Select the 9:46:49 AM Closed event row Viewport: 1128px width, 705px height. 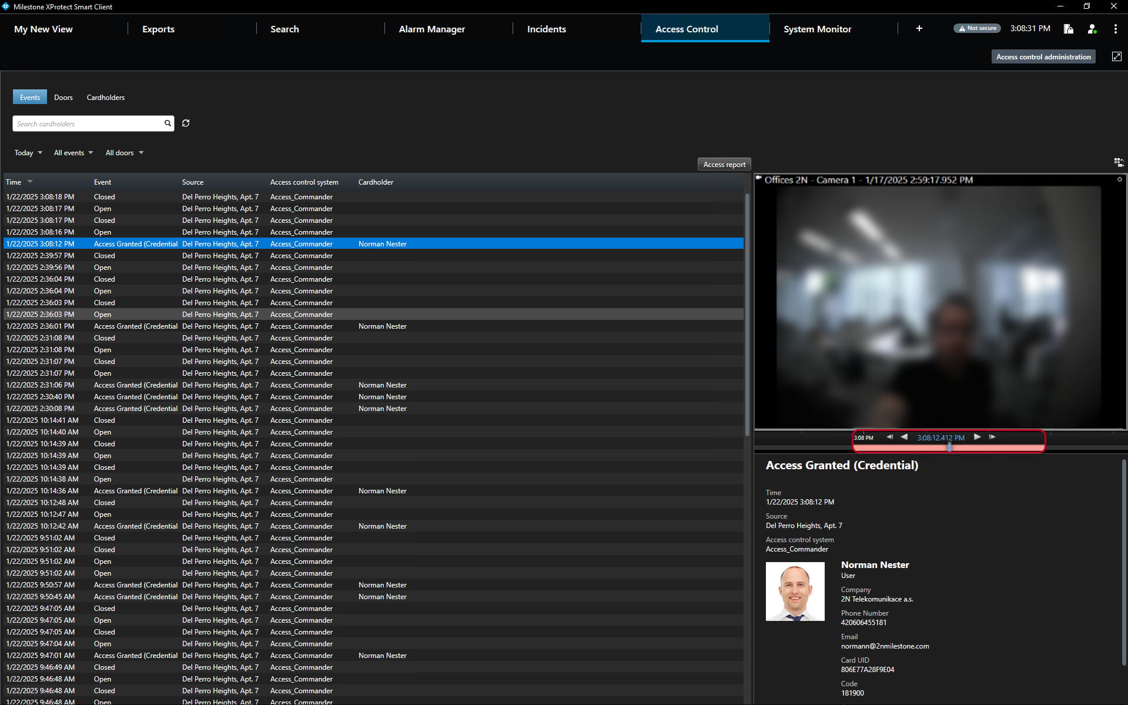(374, 667)
